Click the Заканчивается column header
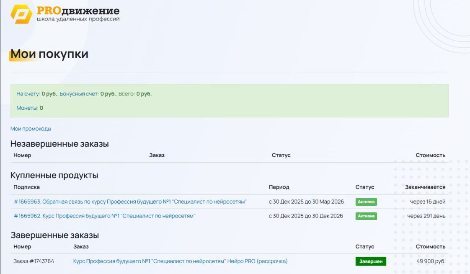 [x=425, y=187]
